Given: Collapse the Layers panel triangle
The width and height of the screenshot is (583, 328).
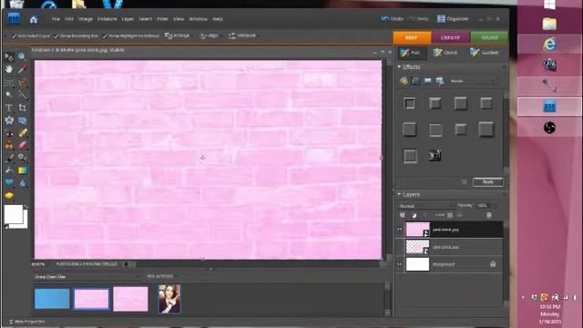Looking at the screenshot, I should pyautogui.click(x=399, y=194).
